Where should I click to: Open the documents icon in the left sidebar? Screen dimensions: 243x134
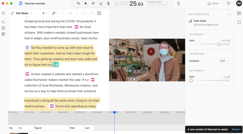pos(3,28)
